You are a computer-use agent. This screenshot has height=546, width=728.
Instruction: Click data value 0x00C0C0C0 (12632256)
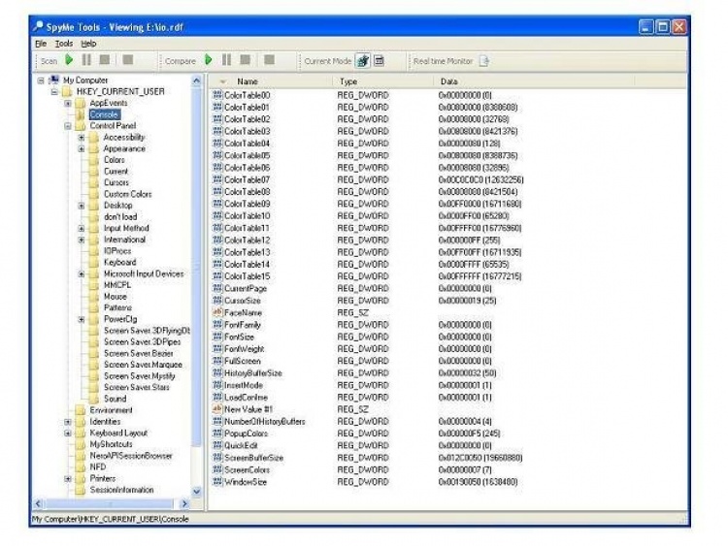481,179
